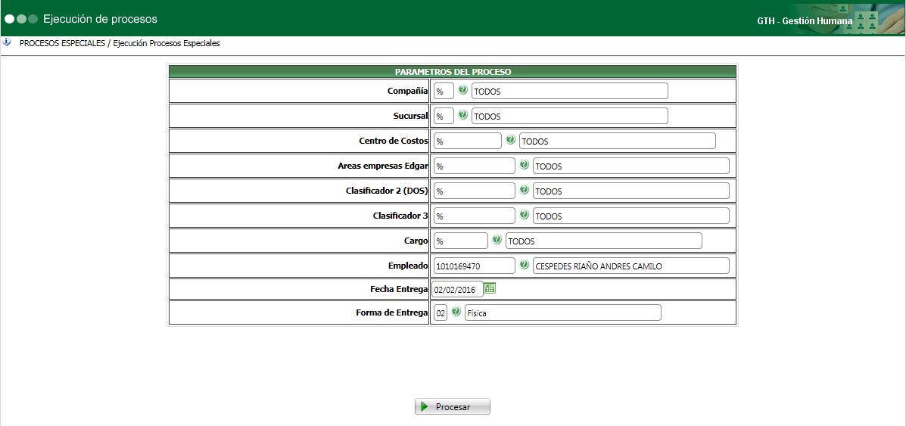Focus the Fecha Entrega date field
The image size is (906, 426).
(x=457, y=289)
